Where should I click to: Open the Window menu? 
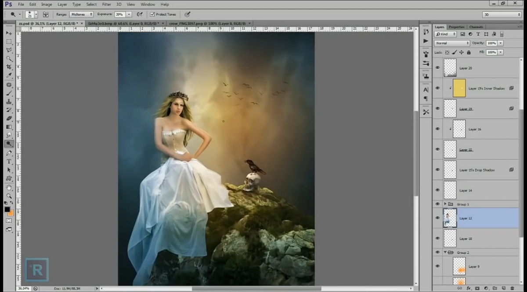148,4
